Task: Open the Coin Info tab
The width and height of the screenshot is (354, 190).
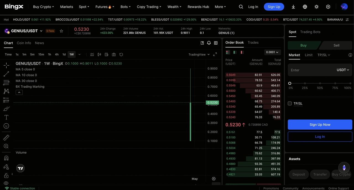Action: (24, 43)
